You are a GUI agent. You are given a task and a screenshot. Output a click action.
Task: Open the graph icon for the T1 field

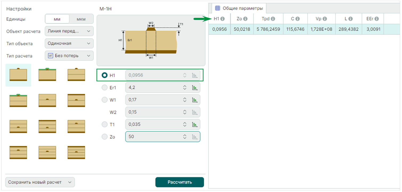[195, 124]
